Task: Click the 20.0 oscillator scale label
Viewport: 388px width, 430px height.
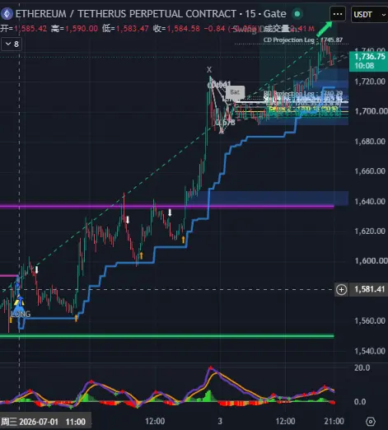Action: (362, 367)
